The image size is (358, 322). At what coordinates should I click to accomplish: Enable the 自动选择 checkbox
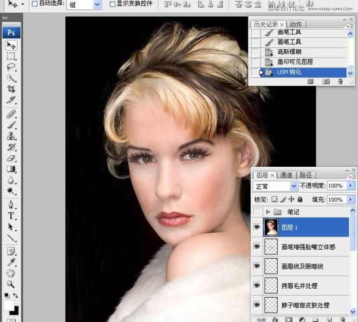[34, 4]
